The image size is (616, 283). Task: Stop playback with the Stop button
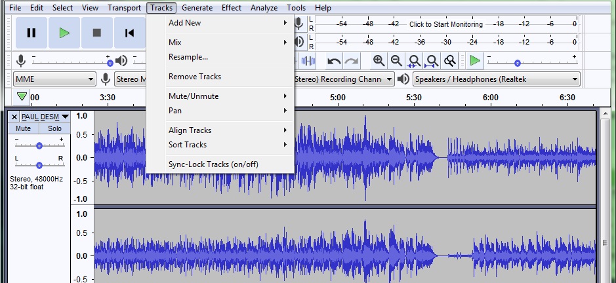(x=96, y=33)
